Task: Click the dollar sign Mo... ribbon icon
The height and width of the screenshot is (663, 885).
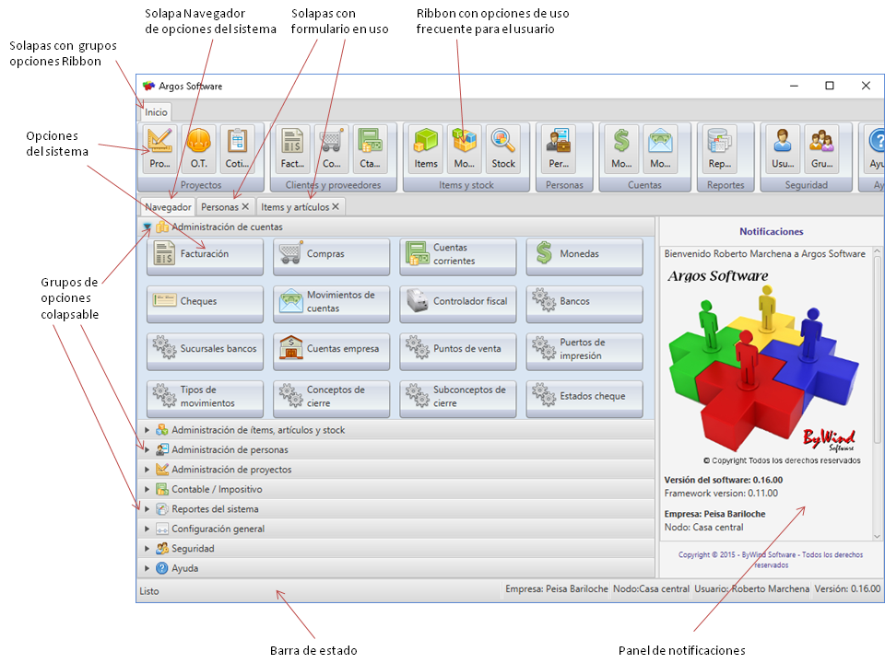Action: coord(621,148)
